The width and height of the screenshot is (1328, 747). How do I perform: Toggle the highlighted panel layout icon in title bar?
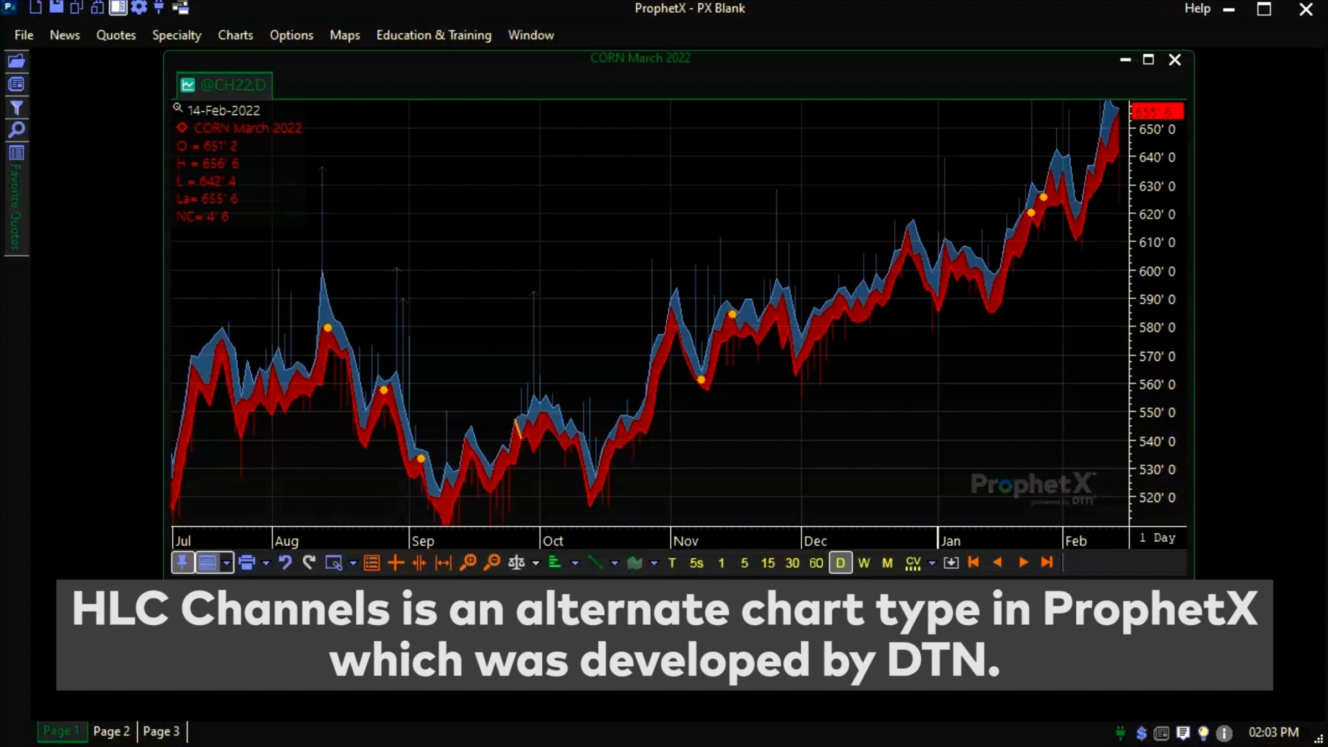click(x=118, y=7)
